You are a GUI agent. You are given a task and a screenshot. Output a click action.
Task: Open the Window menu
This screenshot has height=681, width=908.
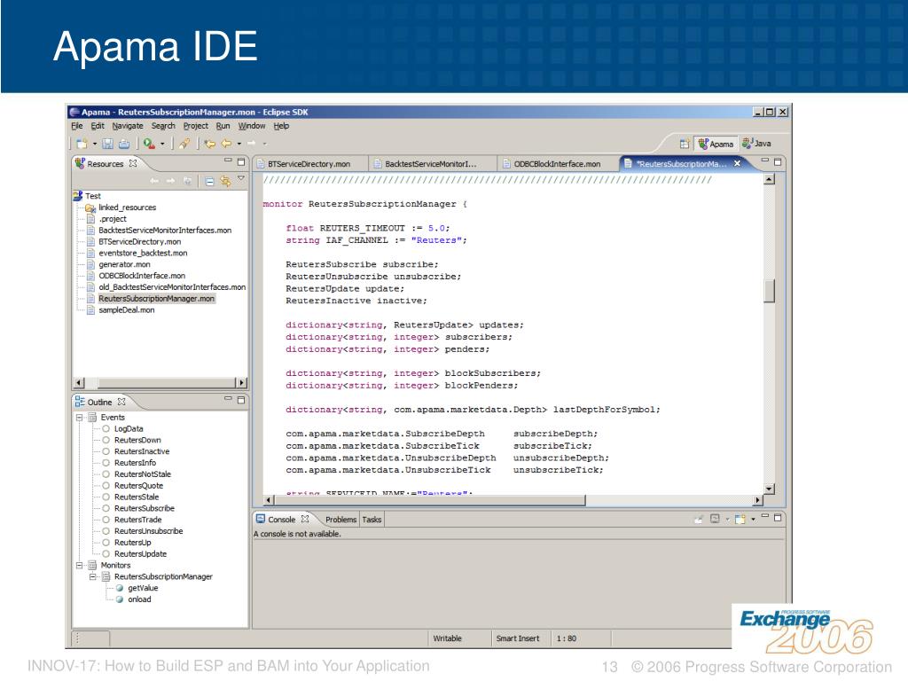252,126
